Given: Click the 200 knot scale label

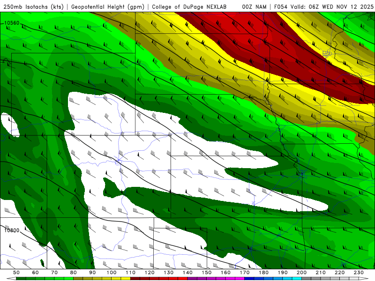Looking at the screenshot, I should [301, 273].
